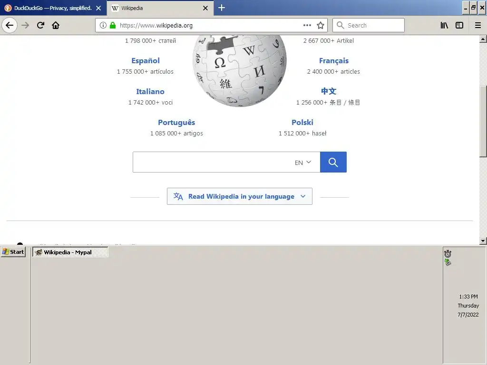Viewport: 487px width, 365px height.
Task: Click the Wikipedia globe logo
Action: point(240,71)
